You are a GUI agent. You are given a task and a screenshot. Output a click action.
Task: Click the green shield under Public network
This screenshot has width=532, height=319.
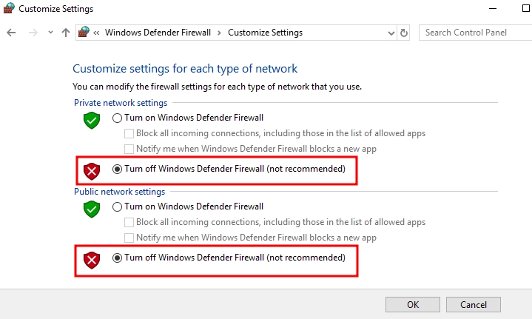(91, 209)
